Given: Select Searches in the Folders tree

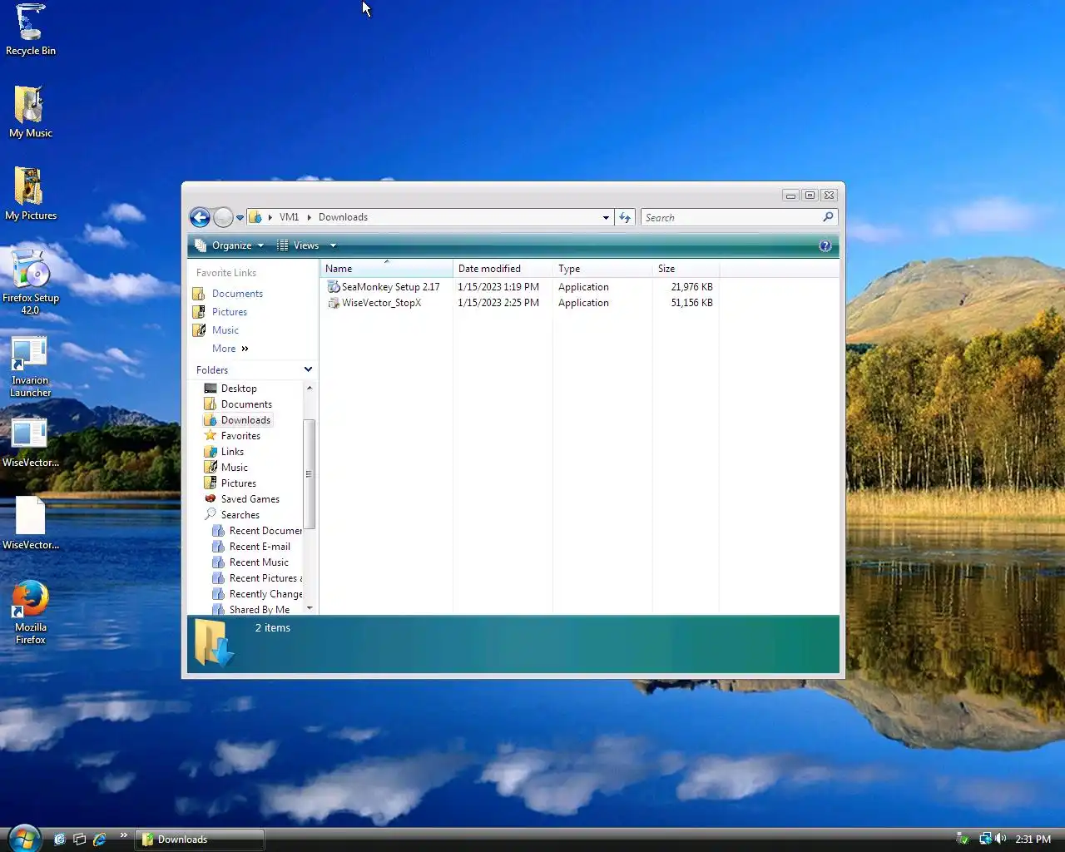Looking at the screenshot, I should pyautogui.click(x=240, y=515).
